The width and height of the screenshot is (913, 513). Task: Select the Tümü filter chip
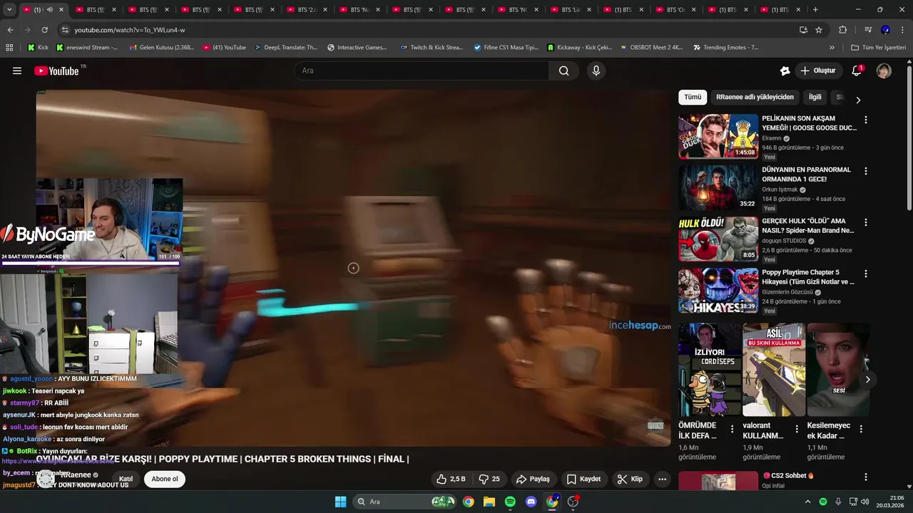click(x=693, y=97)
